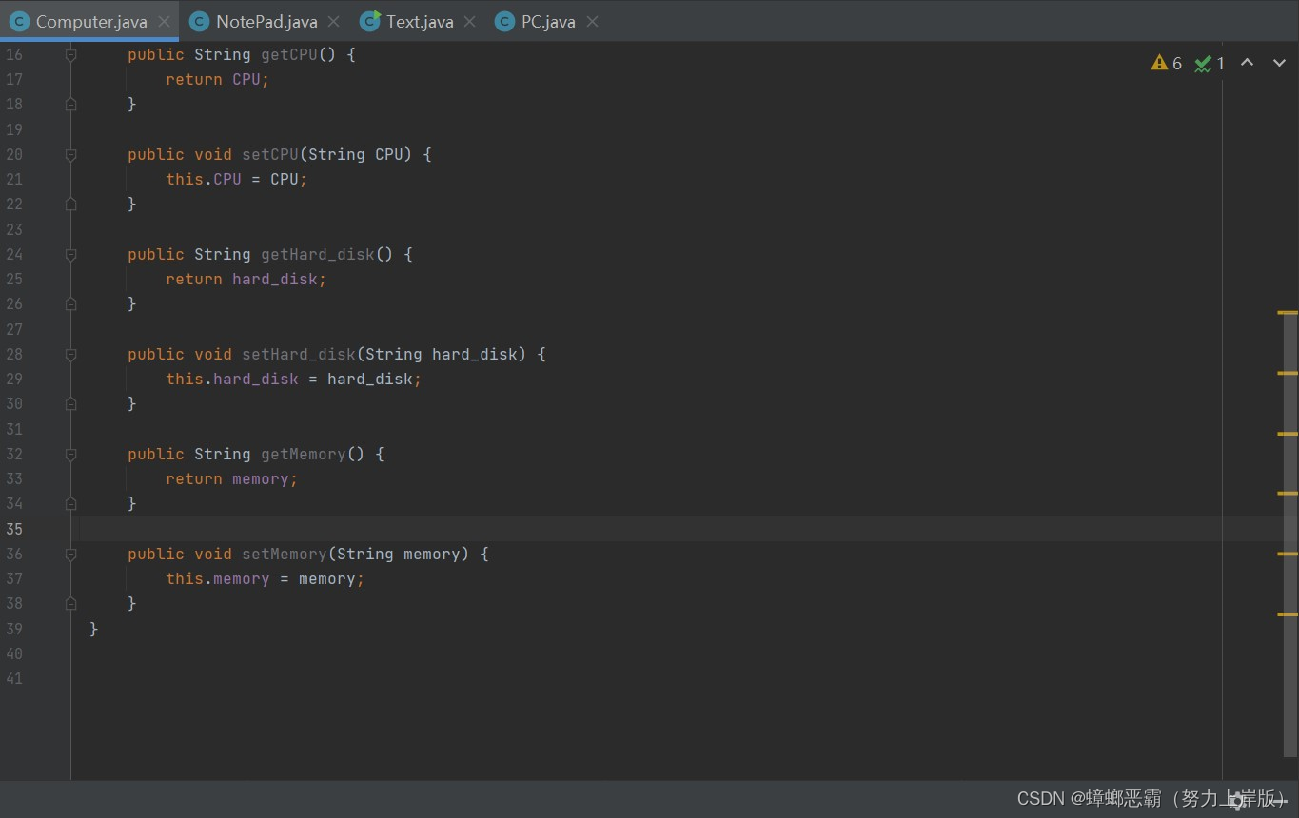Image resolution: width=1299 pixels, height=818 pixels.
Task: Click fold end marker on line 30
Action: coord(70,404)
